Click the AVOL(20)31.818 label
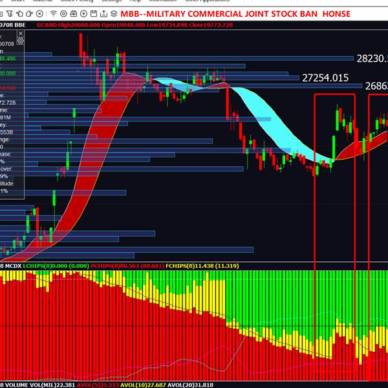This screenshot has height=388, width=388. tap(190, 385)
